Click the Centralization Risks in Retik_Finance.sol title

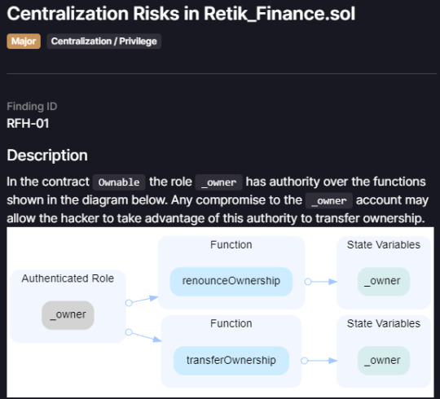point(181,14)
